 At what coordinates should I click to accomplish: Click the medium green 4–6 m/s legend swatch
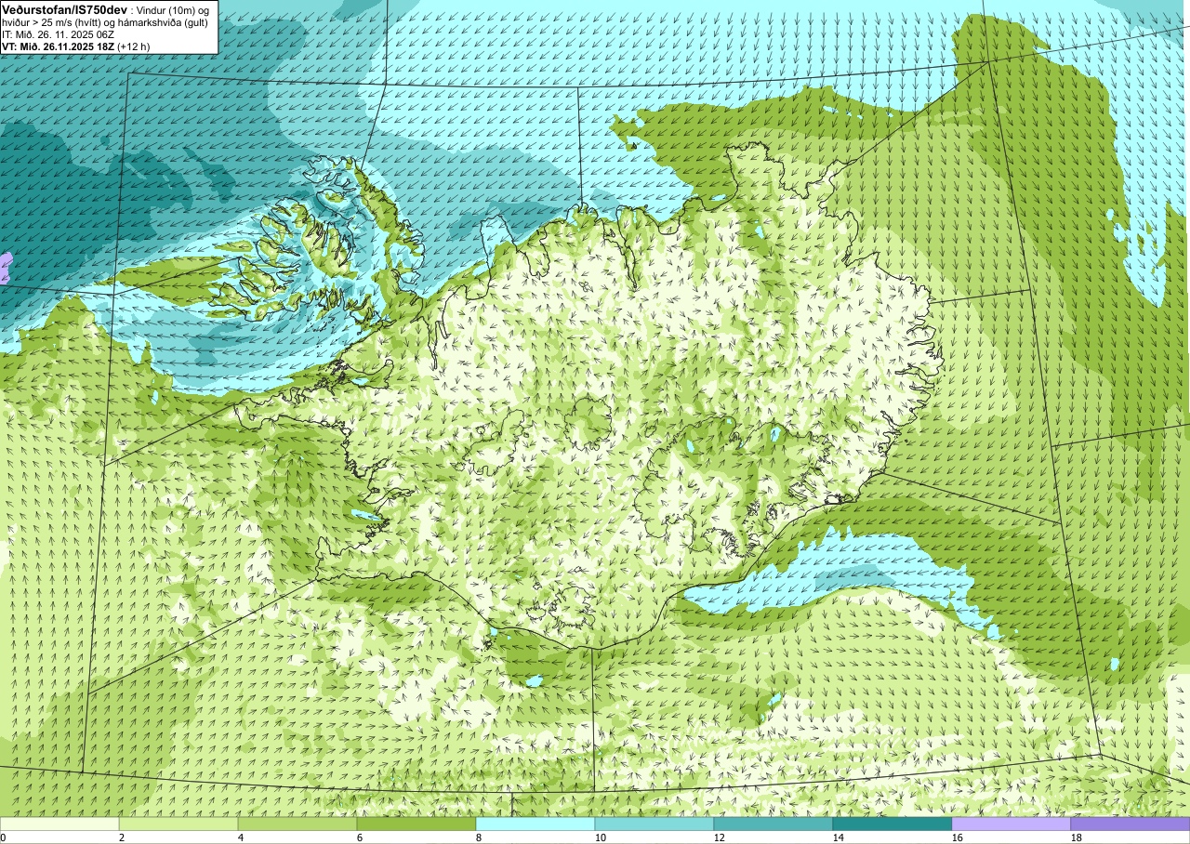[297, 824]
